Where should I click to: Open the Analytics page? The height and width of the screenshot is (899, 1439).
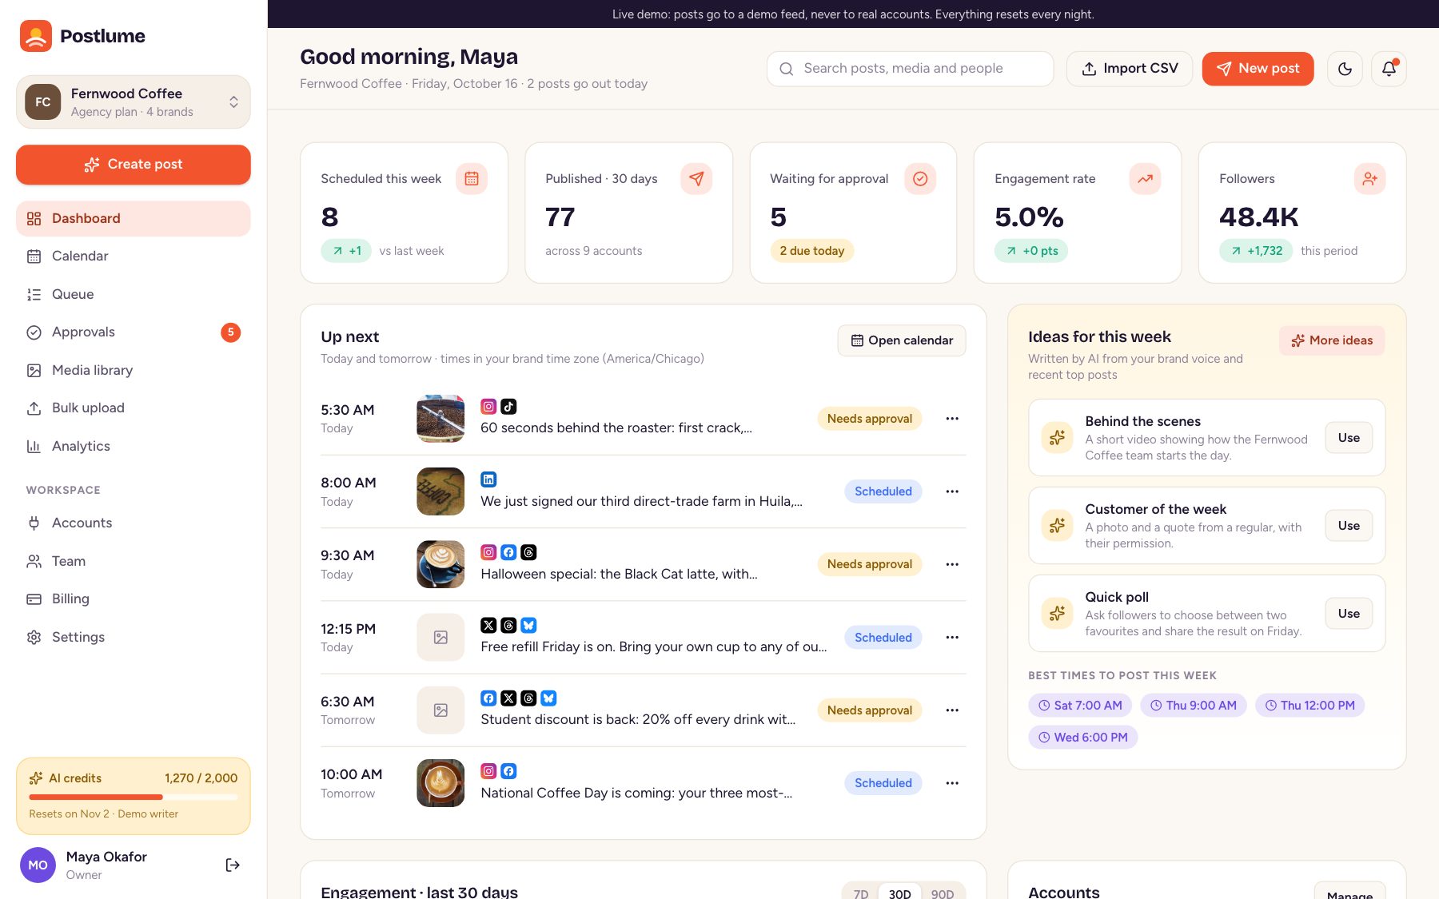[x=134, y=446]
